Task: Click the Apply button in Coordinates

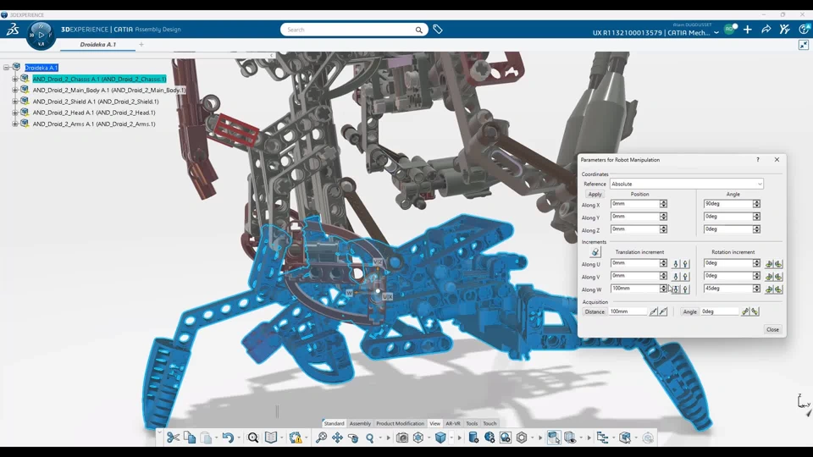Action: 595,195
